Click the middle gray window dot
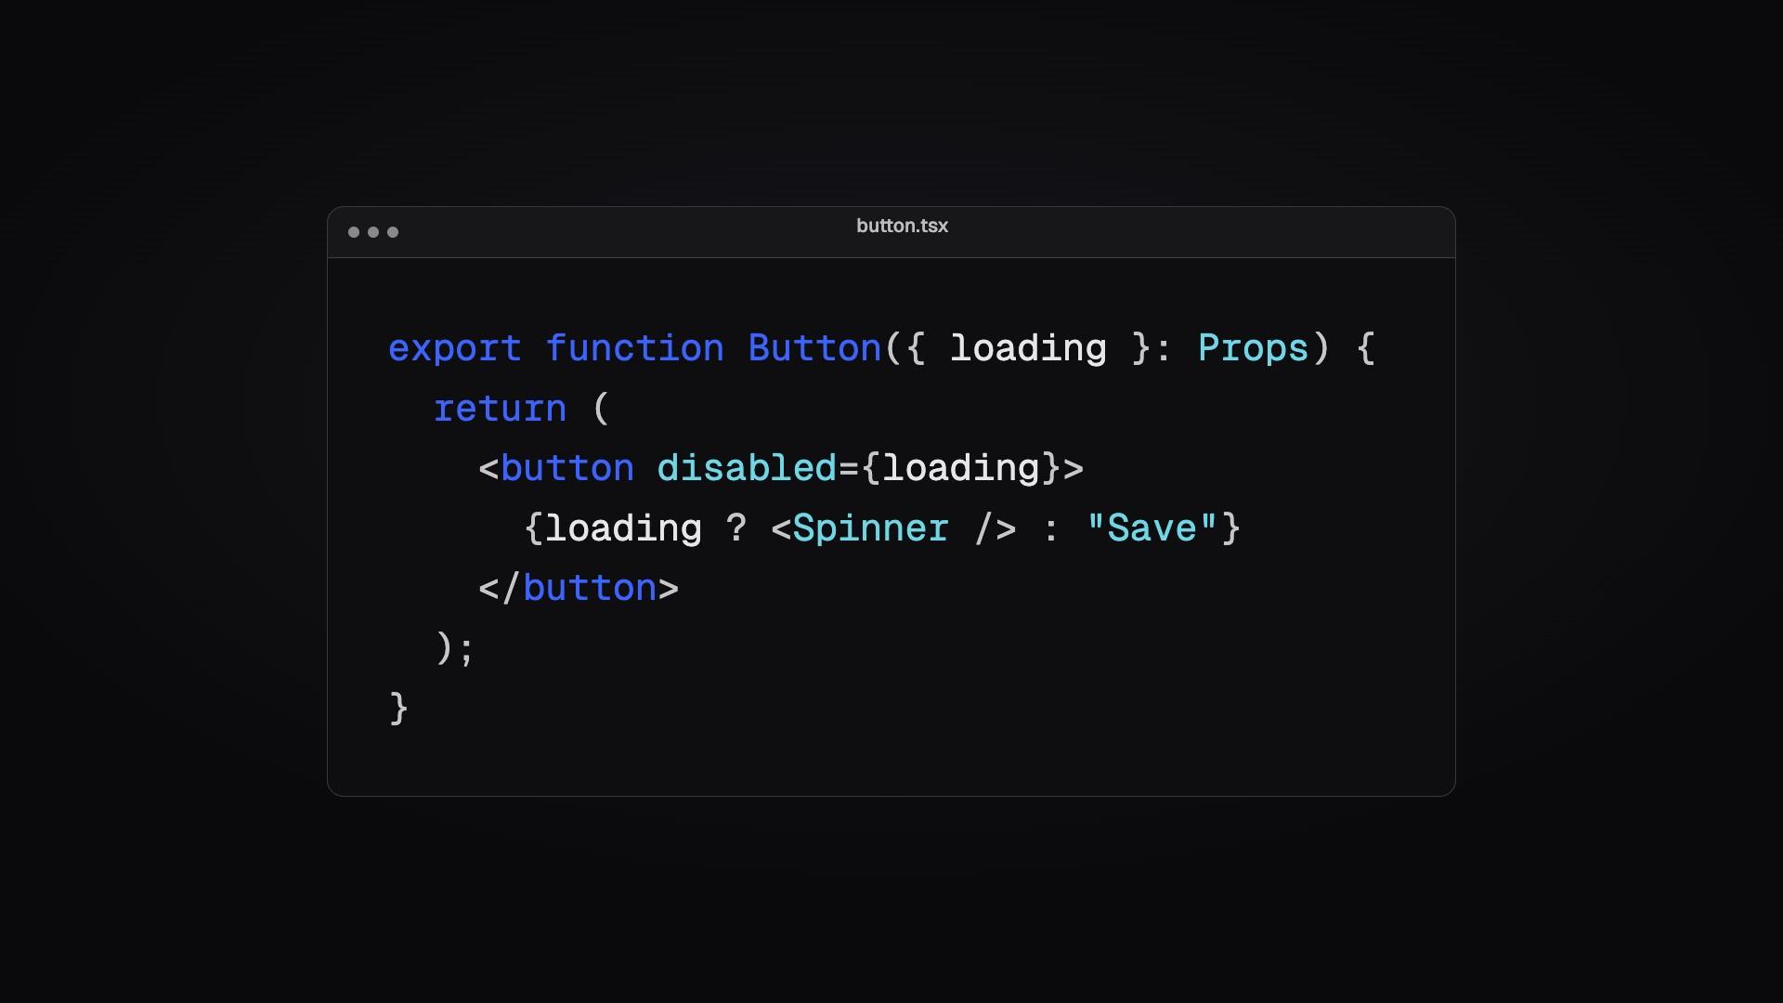This screenshot has width=1783, height=1003. (373, 232)
